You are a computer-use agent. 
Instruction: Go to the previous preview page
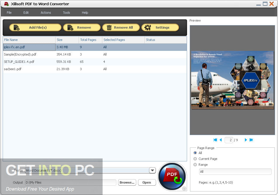pyautogui.click(x=220, y=140)
